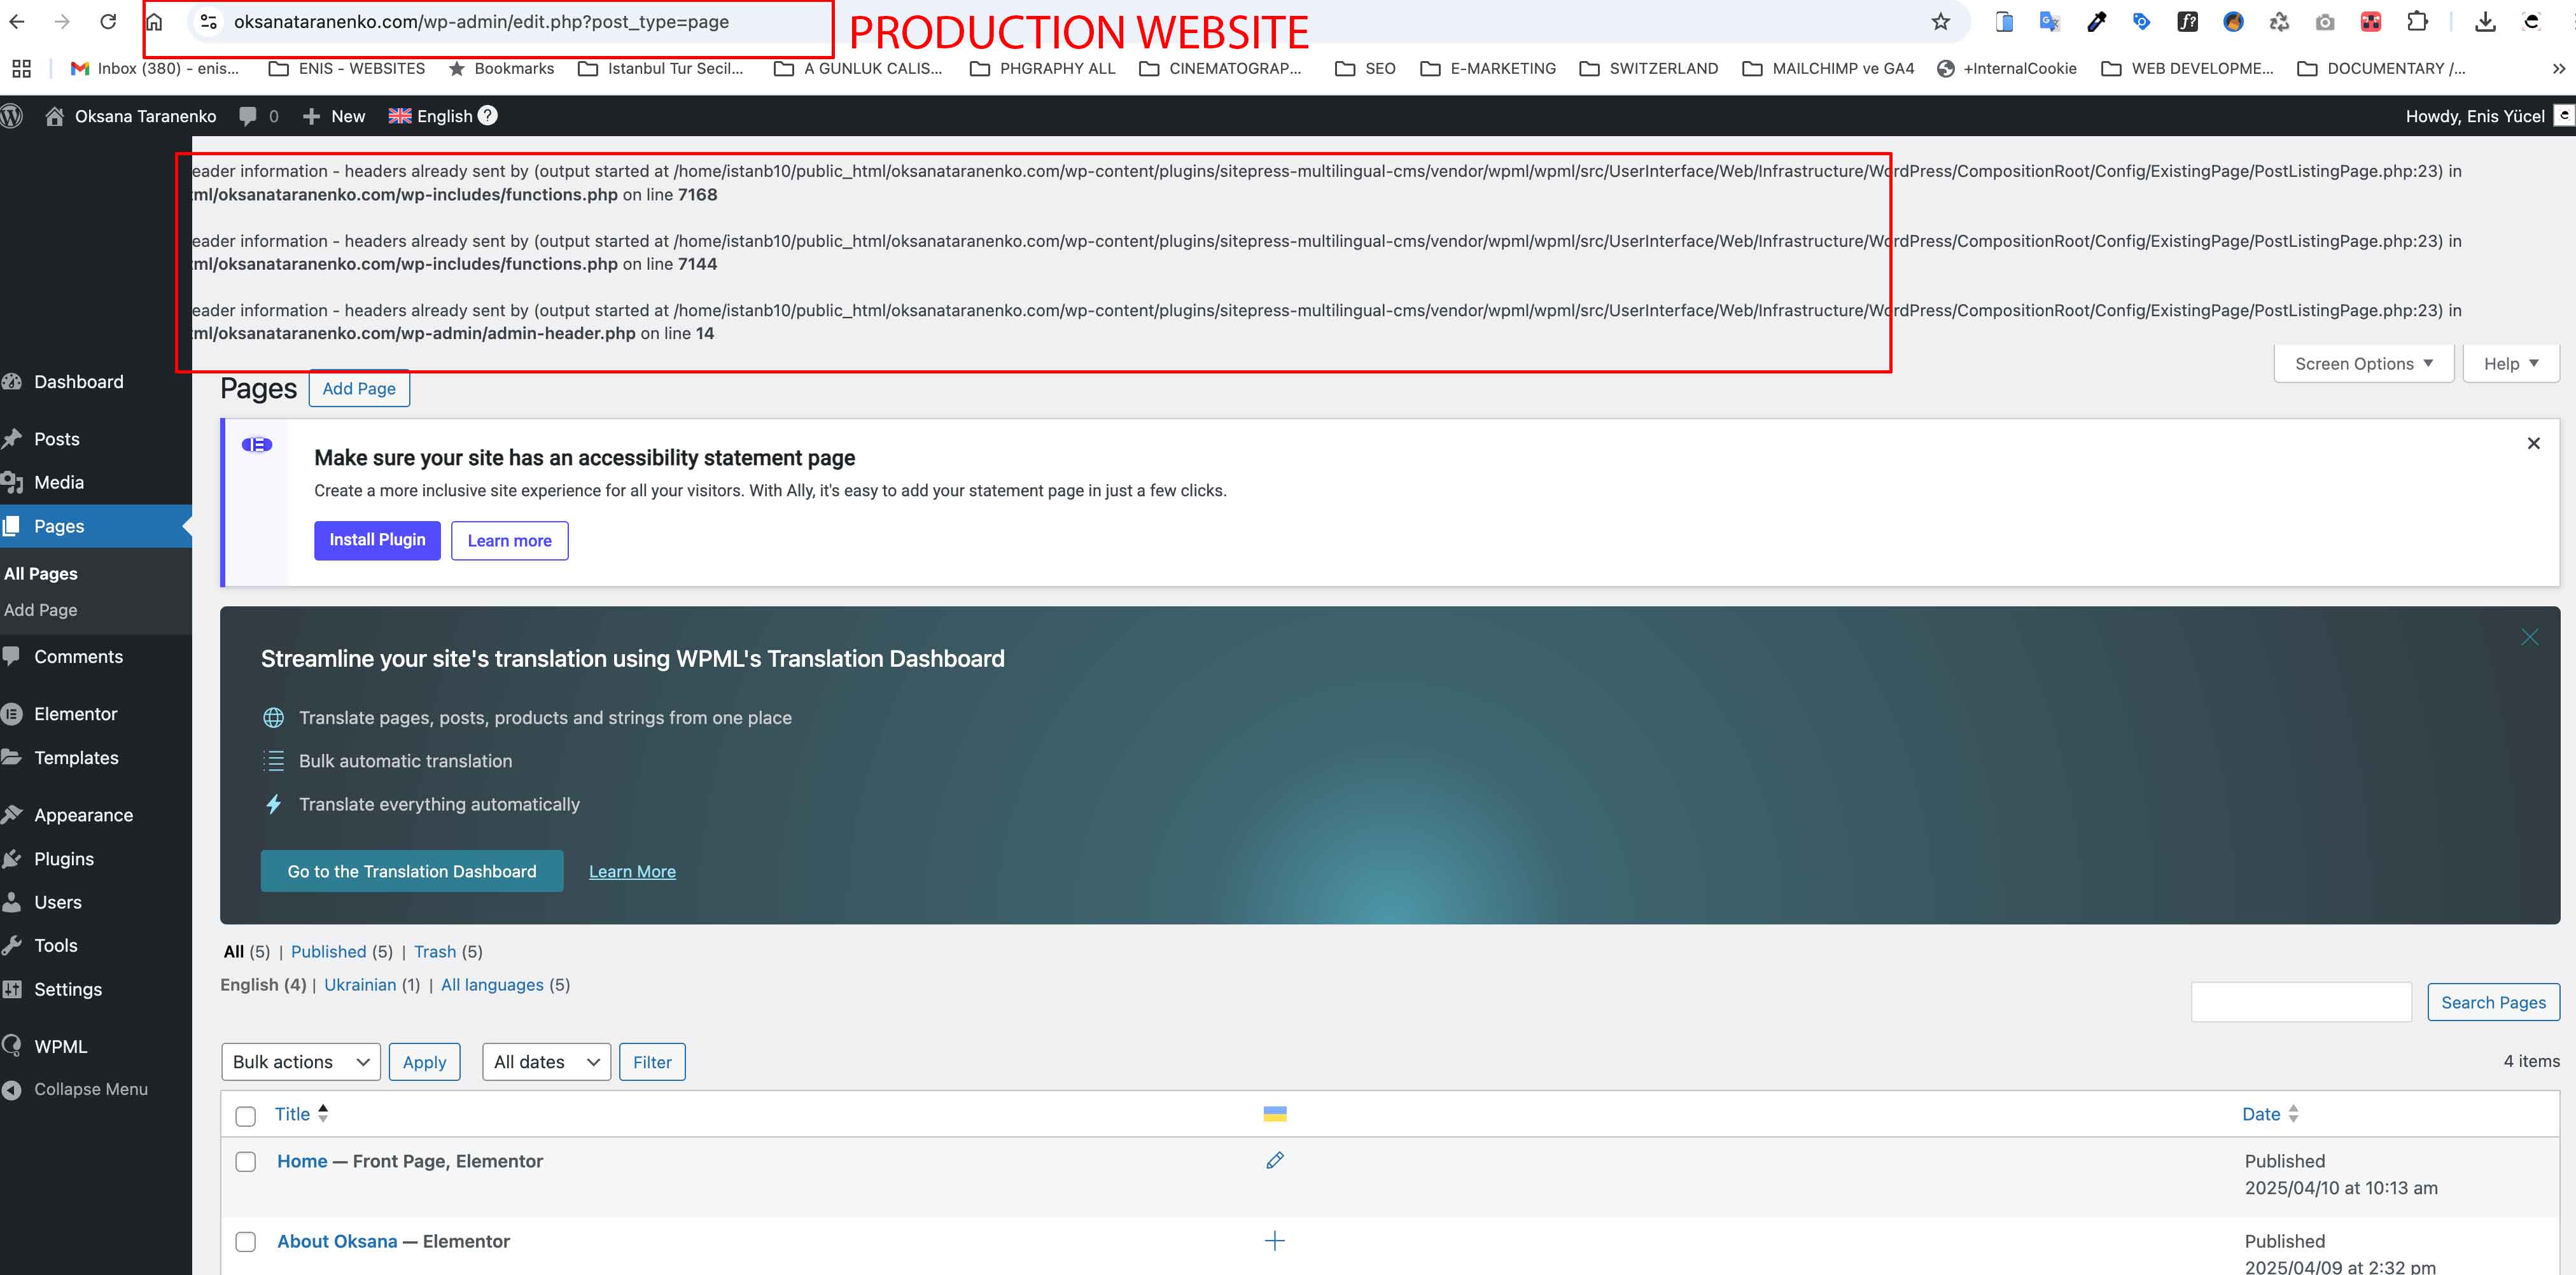Screen dimensions: 2576x1275
Task: Open the WordPress logo menu
Action: pyautogui.click(x=12, y=116)
